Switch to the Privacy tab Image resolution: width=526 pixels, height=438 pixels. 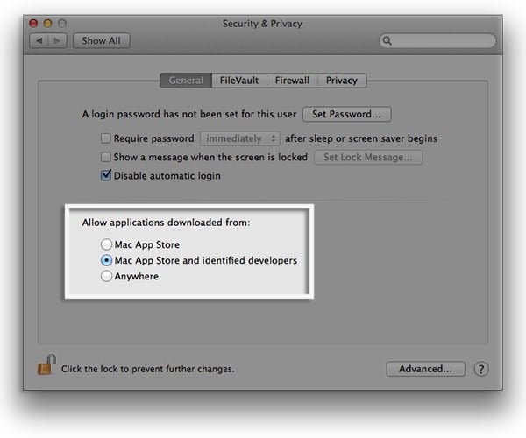(342, 81)
